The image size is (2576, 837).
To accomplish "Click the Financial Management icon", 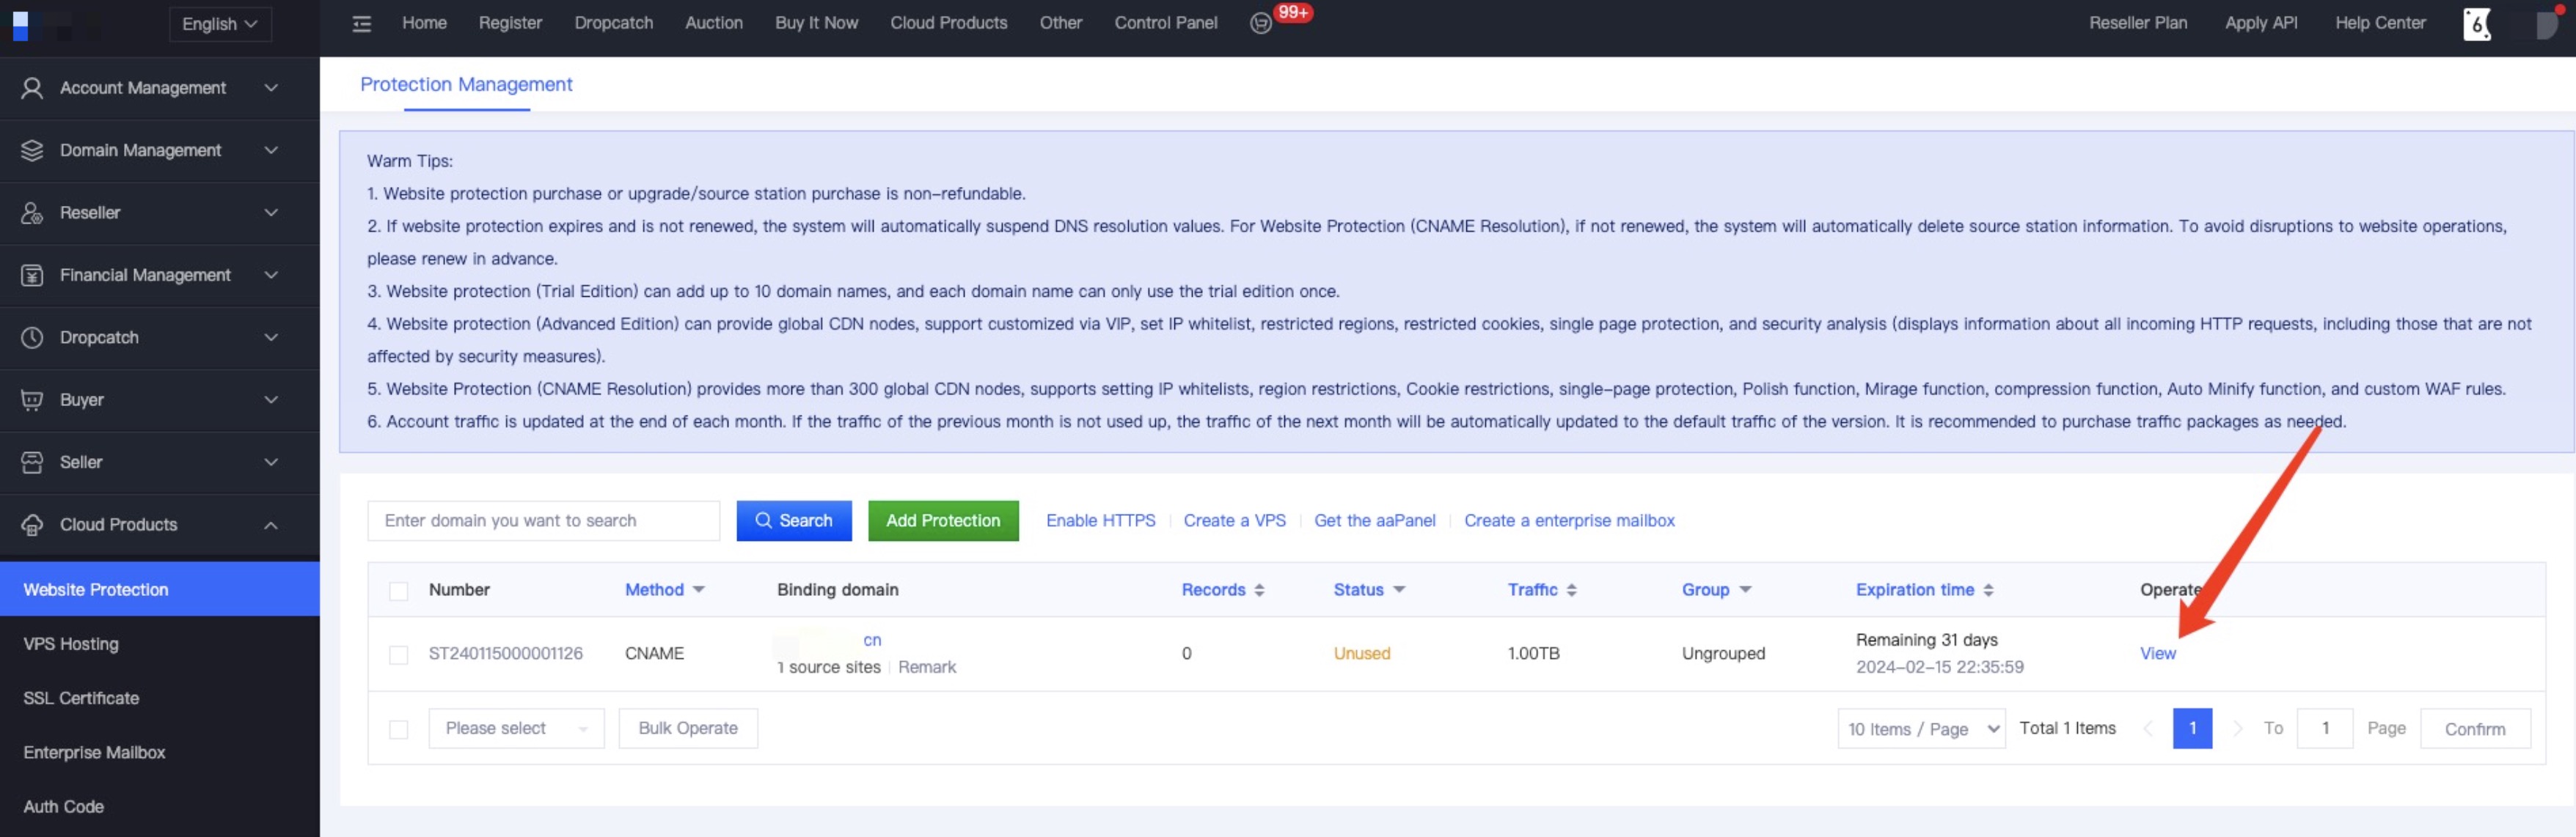I will 32,275.
